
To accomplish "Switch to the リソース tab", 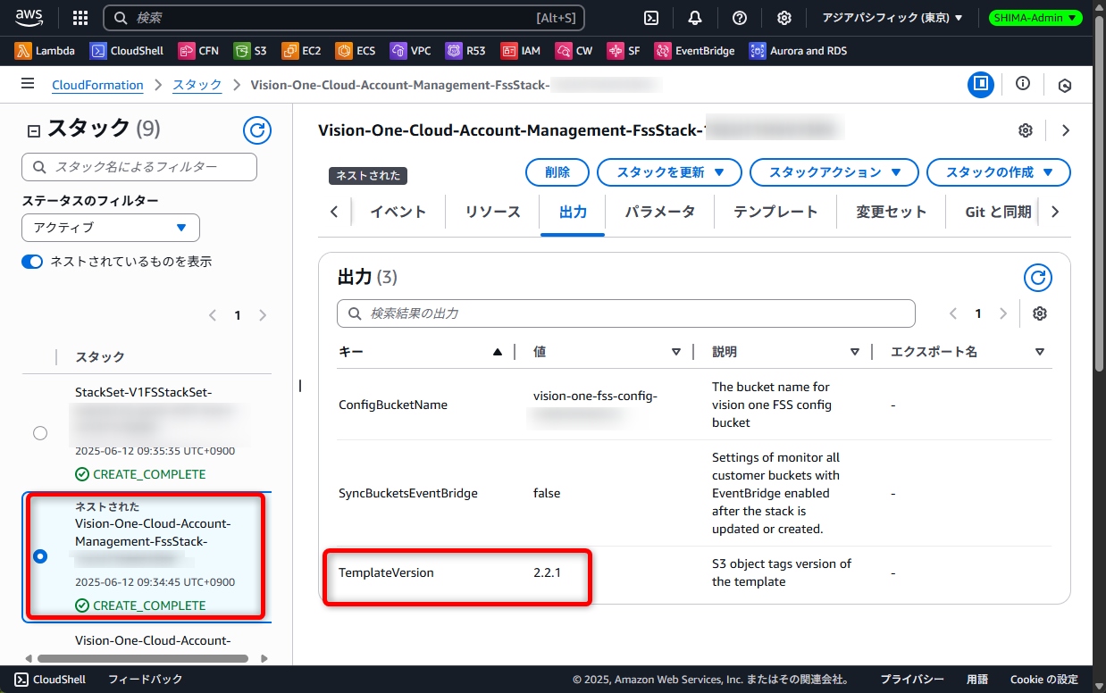I will pyautogui.click(x=492, y=213).
